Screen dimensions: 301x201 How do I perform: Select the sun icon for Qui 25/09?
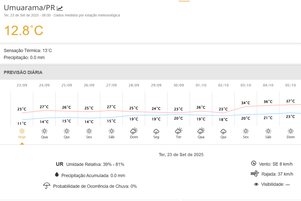(x=67, y=131)
